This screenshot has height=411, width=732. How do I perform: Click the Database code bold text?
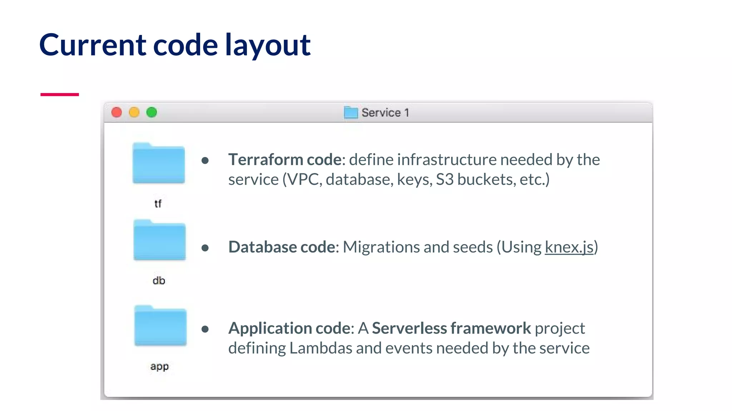282,247
